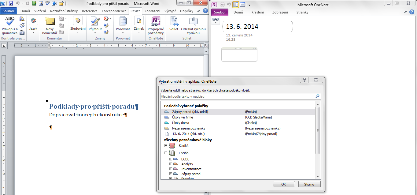Click the OneNote page title 13. 6. 2014
The image size is (417, 195).
pos(242,27)
